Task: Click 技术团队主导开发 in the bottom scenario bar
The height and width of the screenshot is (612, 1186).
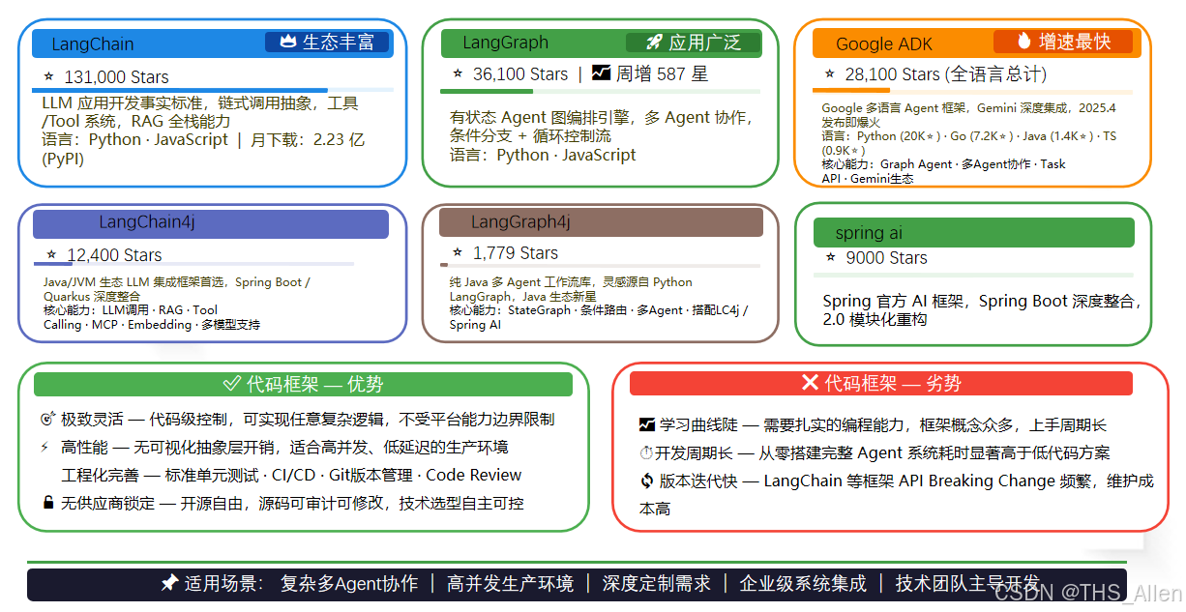Action: click(967, 584)
